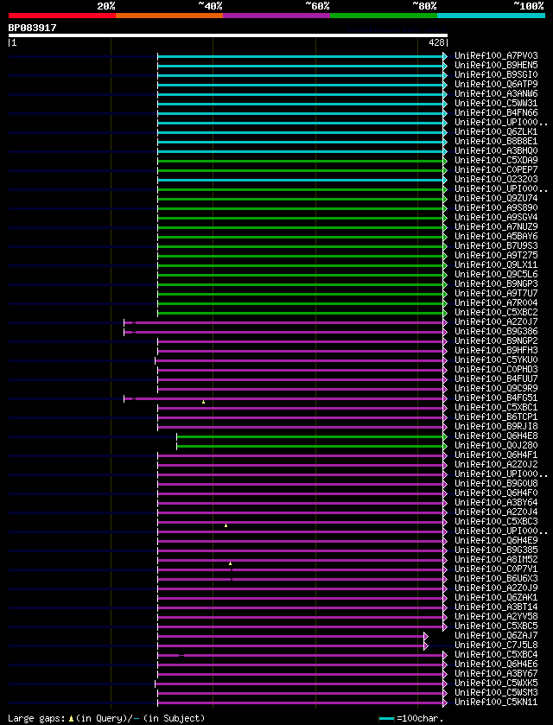Click the arrowhead ending the Q6ZAJ7 alignment
The image size is (553, 725).
coord(426,637)
